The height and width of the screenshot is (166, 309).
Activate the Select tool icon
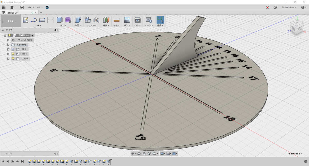click(160, 20)
